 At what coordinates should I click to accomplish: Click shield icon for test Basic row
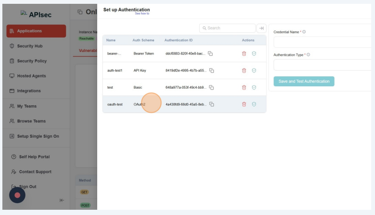point(254,88)
